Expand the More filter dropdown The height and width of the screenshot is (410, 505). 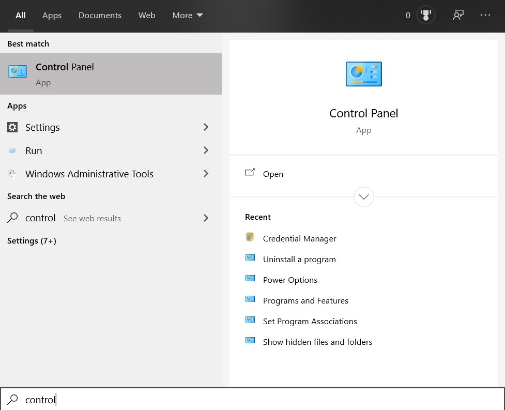(x=188, y=16)
